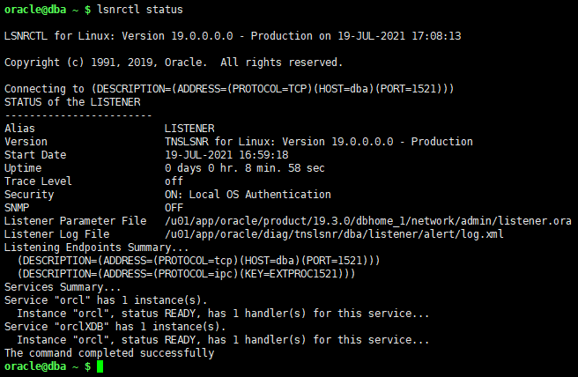Viewport: 578px width, 377px height.
Task: Click the Service "orcl" line
Action: 106,300
